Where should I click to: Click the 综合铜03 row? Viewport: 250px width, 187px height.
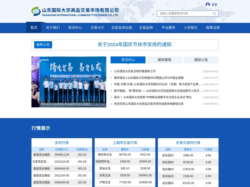click(x=188, y=162)
